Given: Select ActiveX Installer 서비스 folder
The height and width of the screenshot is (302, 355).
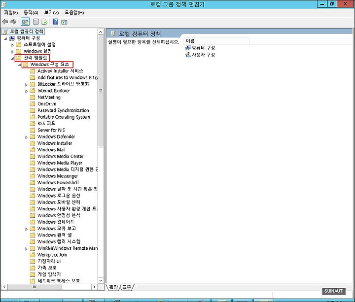Looking at the screenshot, I should coord(60,71).
